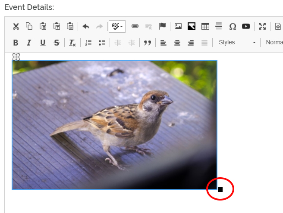283x213 pixels.
Task: Click the Copy icon in toolbar
Action: [x=29, y=26]
